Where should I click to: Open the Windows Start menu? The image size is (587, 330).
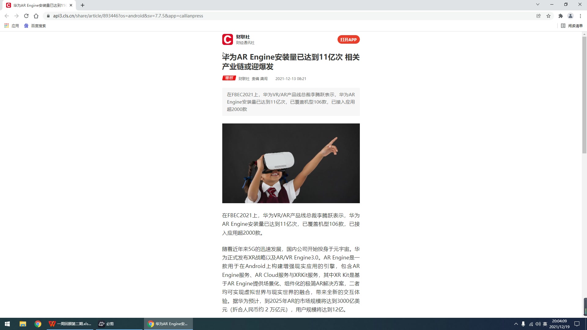(7, 324)
